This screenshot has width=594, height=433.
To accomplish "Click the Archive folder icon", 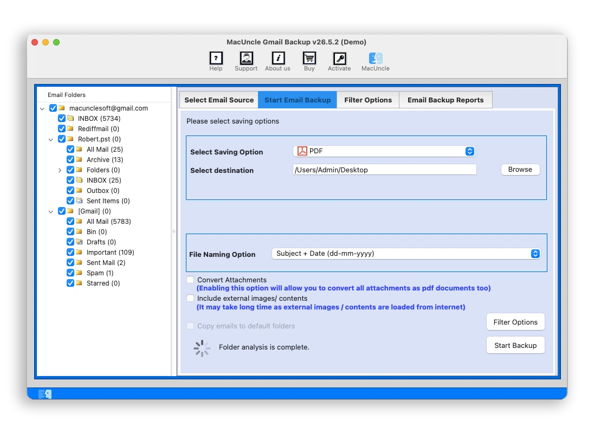I will (79, 159).
